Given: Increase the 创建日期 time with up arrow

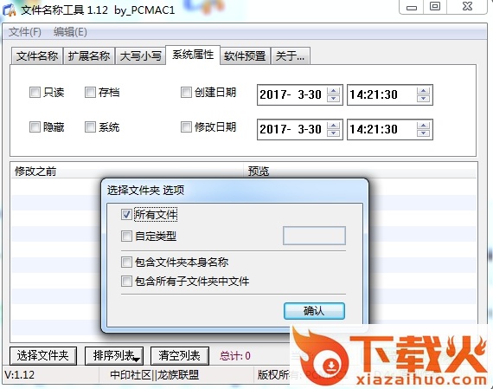Looking at the screenshot, I should click(423, 91).
